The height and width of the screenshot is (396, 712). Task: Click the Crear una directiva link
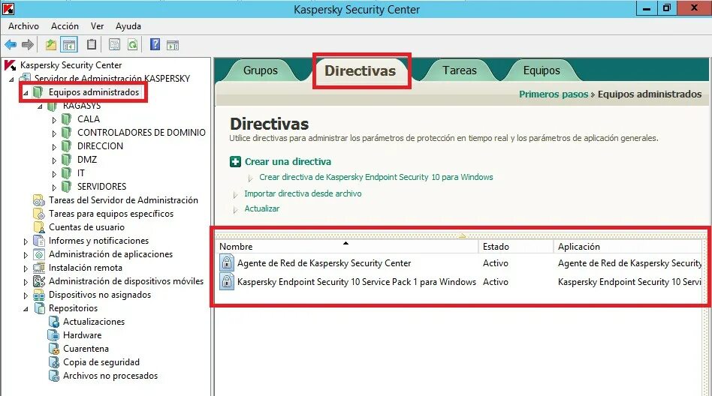click(x=288, y=162)
